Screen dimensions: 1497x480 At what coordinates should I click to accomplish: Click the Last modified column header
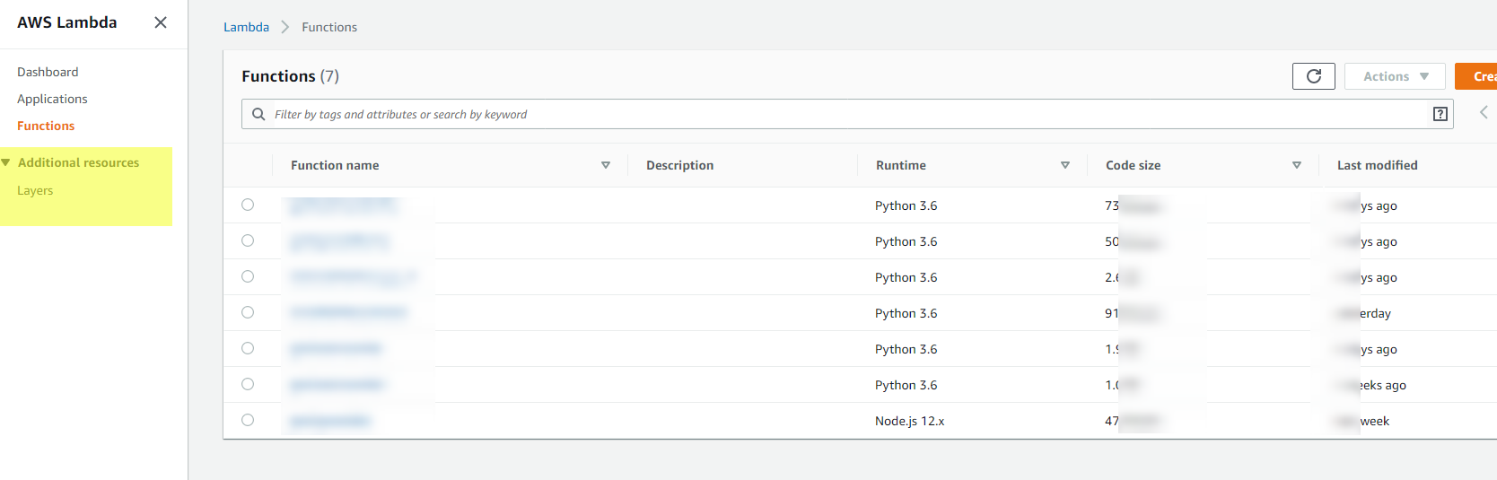1377,165
